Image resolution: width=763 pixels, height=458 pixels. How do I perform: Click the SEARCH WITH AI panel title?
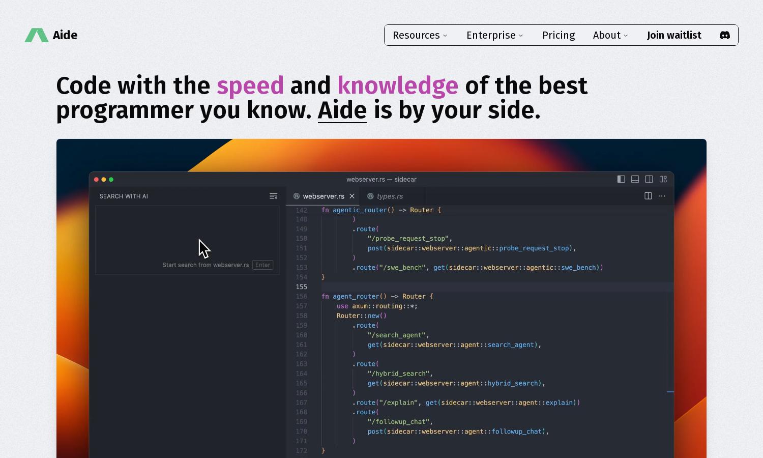tap(124, 196)
